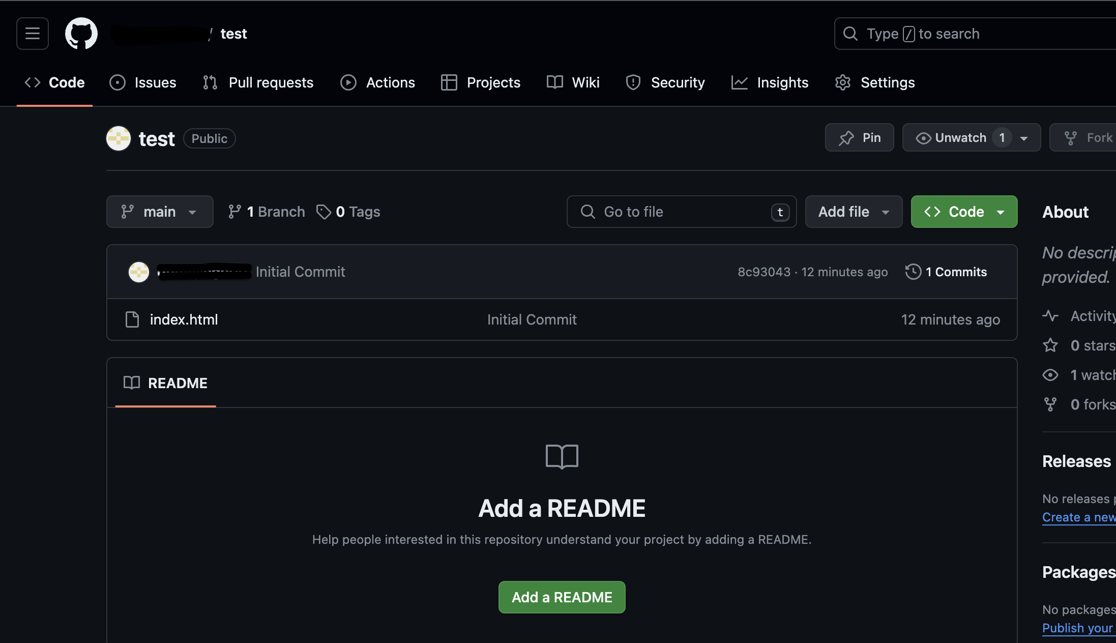This screenshot has width=1116, height=643.
Task: Expand the green Code dropdown
Action: 964,212
